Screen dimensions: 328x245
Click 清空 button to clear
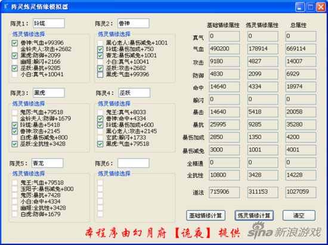coord(299,216)
